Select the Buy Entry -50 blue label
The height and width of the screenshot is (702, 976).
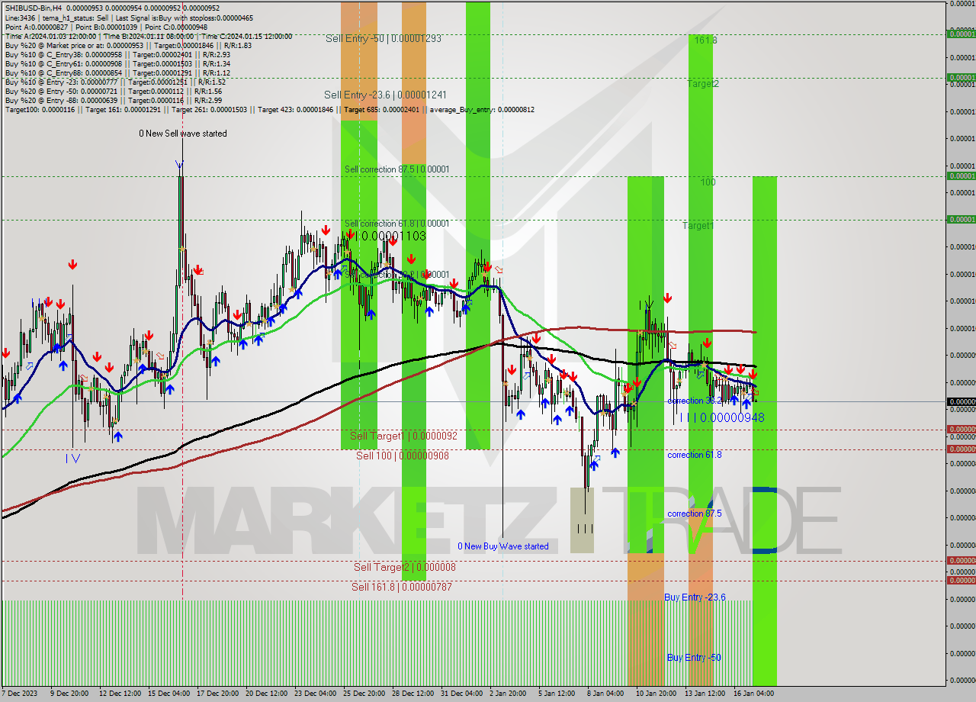[x=694, y=657]
